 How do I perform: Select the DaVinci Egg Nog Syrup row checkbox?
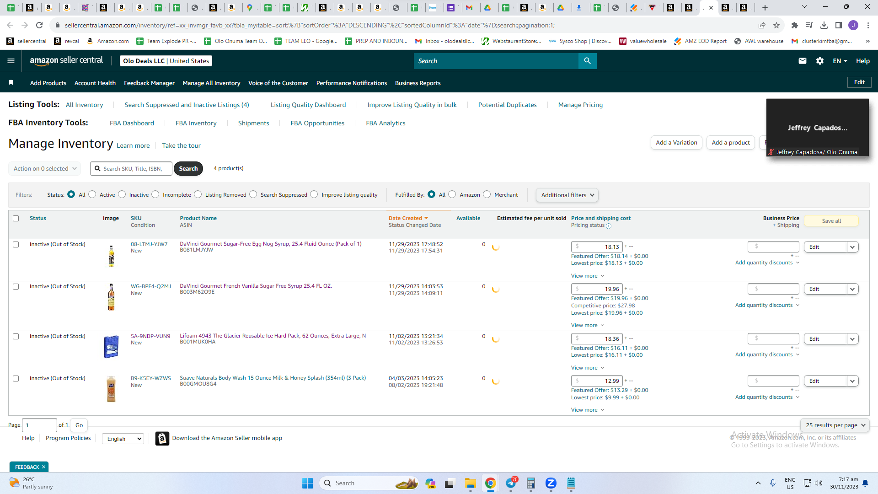[16, 245]
